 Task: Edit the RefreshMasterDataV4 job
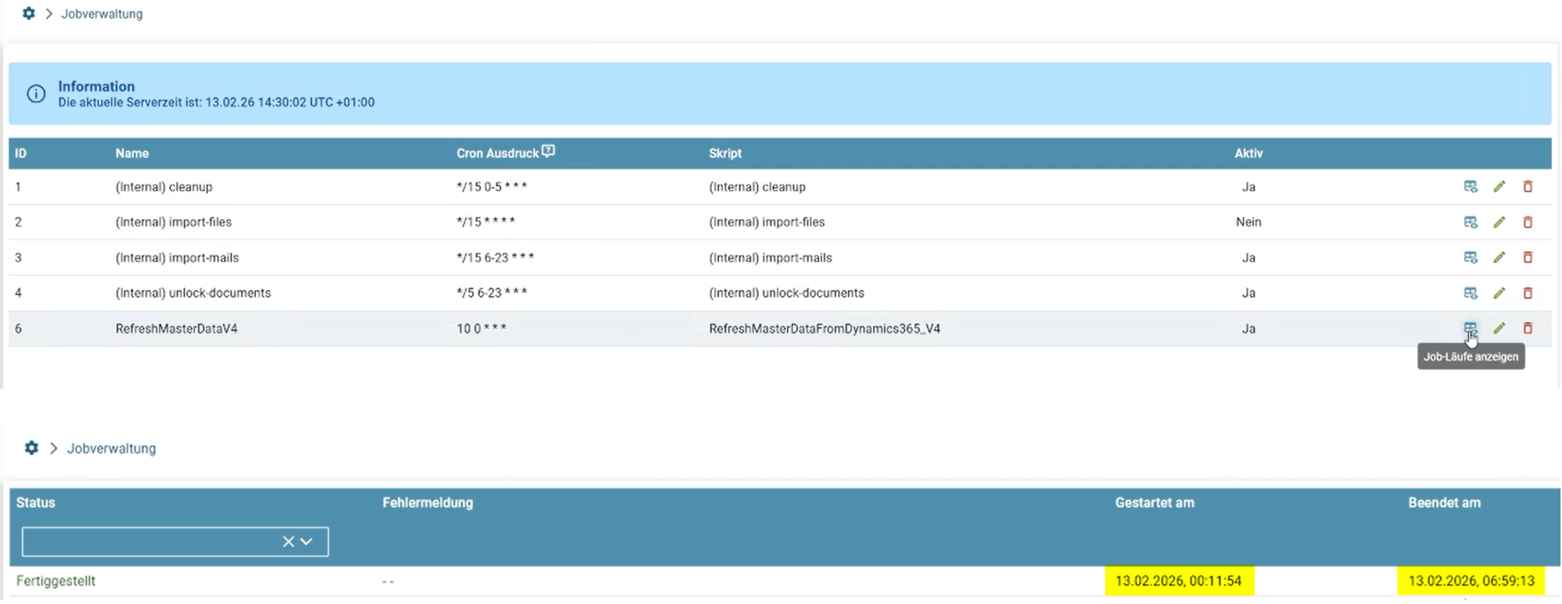coord(1499,328)
